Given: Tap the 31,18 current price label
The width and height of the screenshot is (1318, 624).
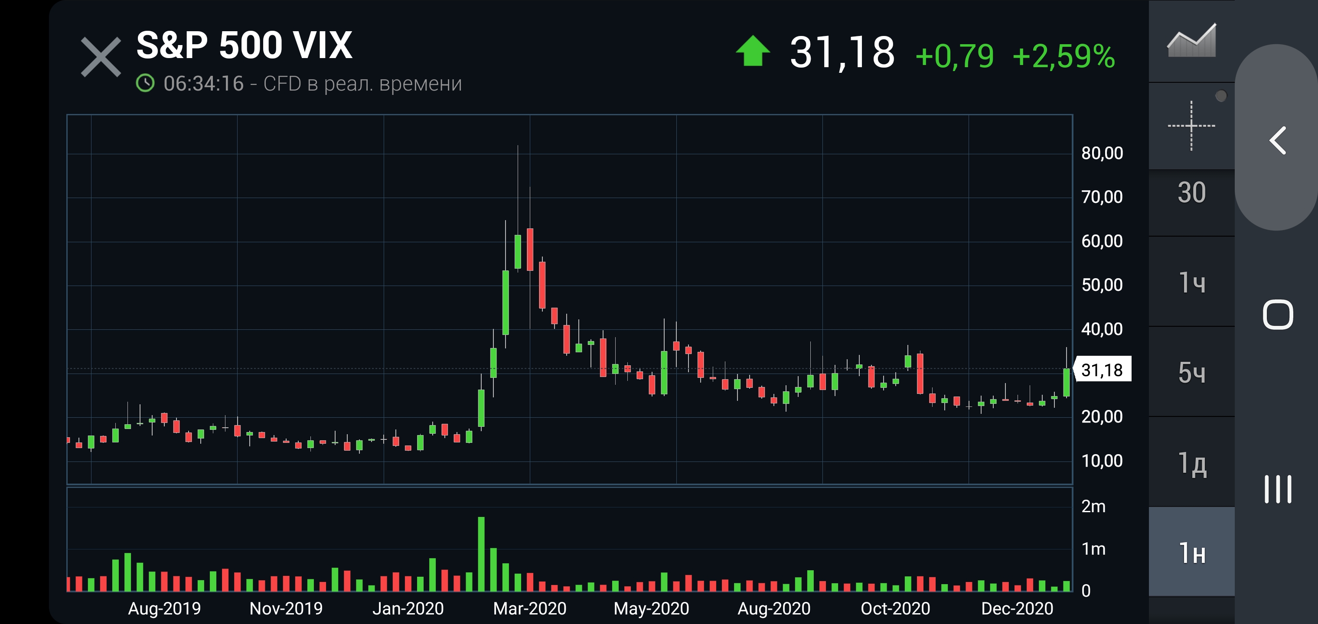Looking at the screenshot, I should 1102,369.
